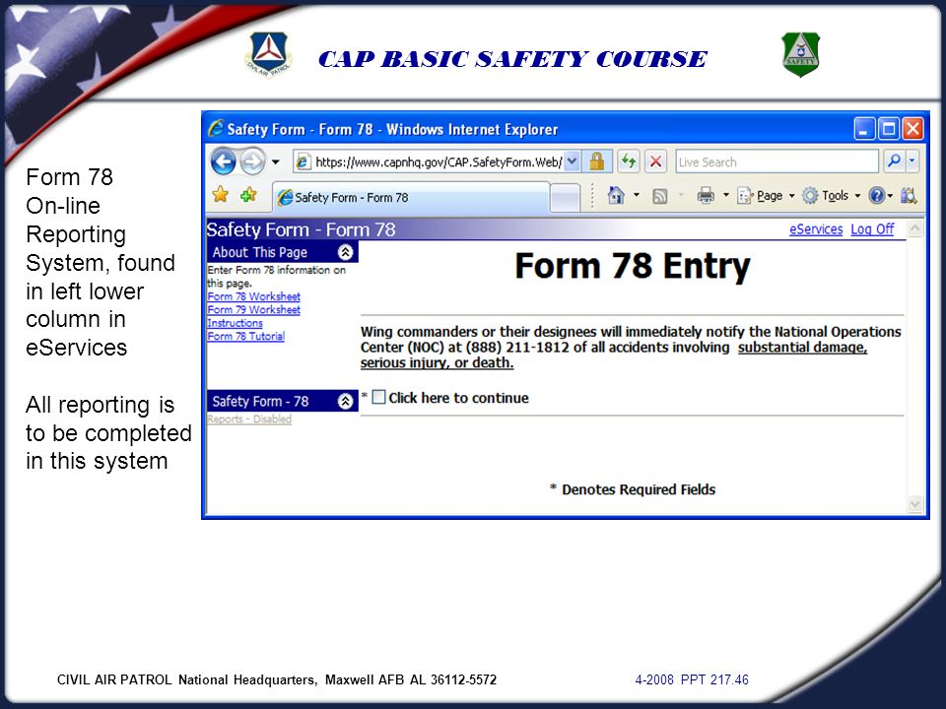This screenshot has height=709, width=946.
Task: Click the Log Off link
Action: pos(872,229)
